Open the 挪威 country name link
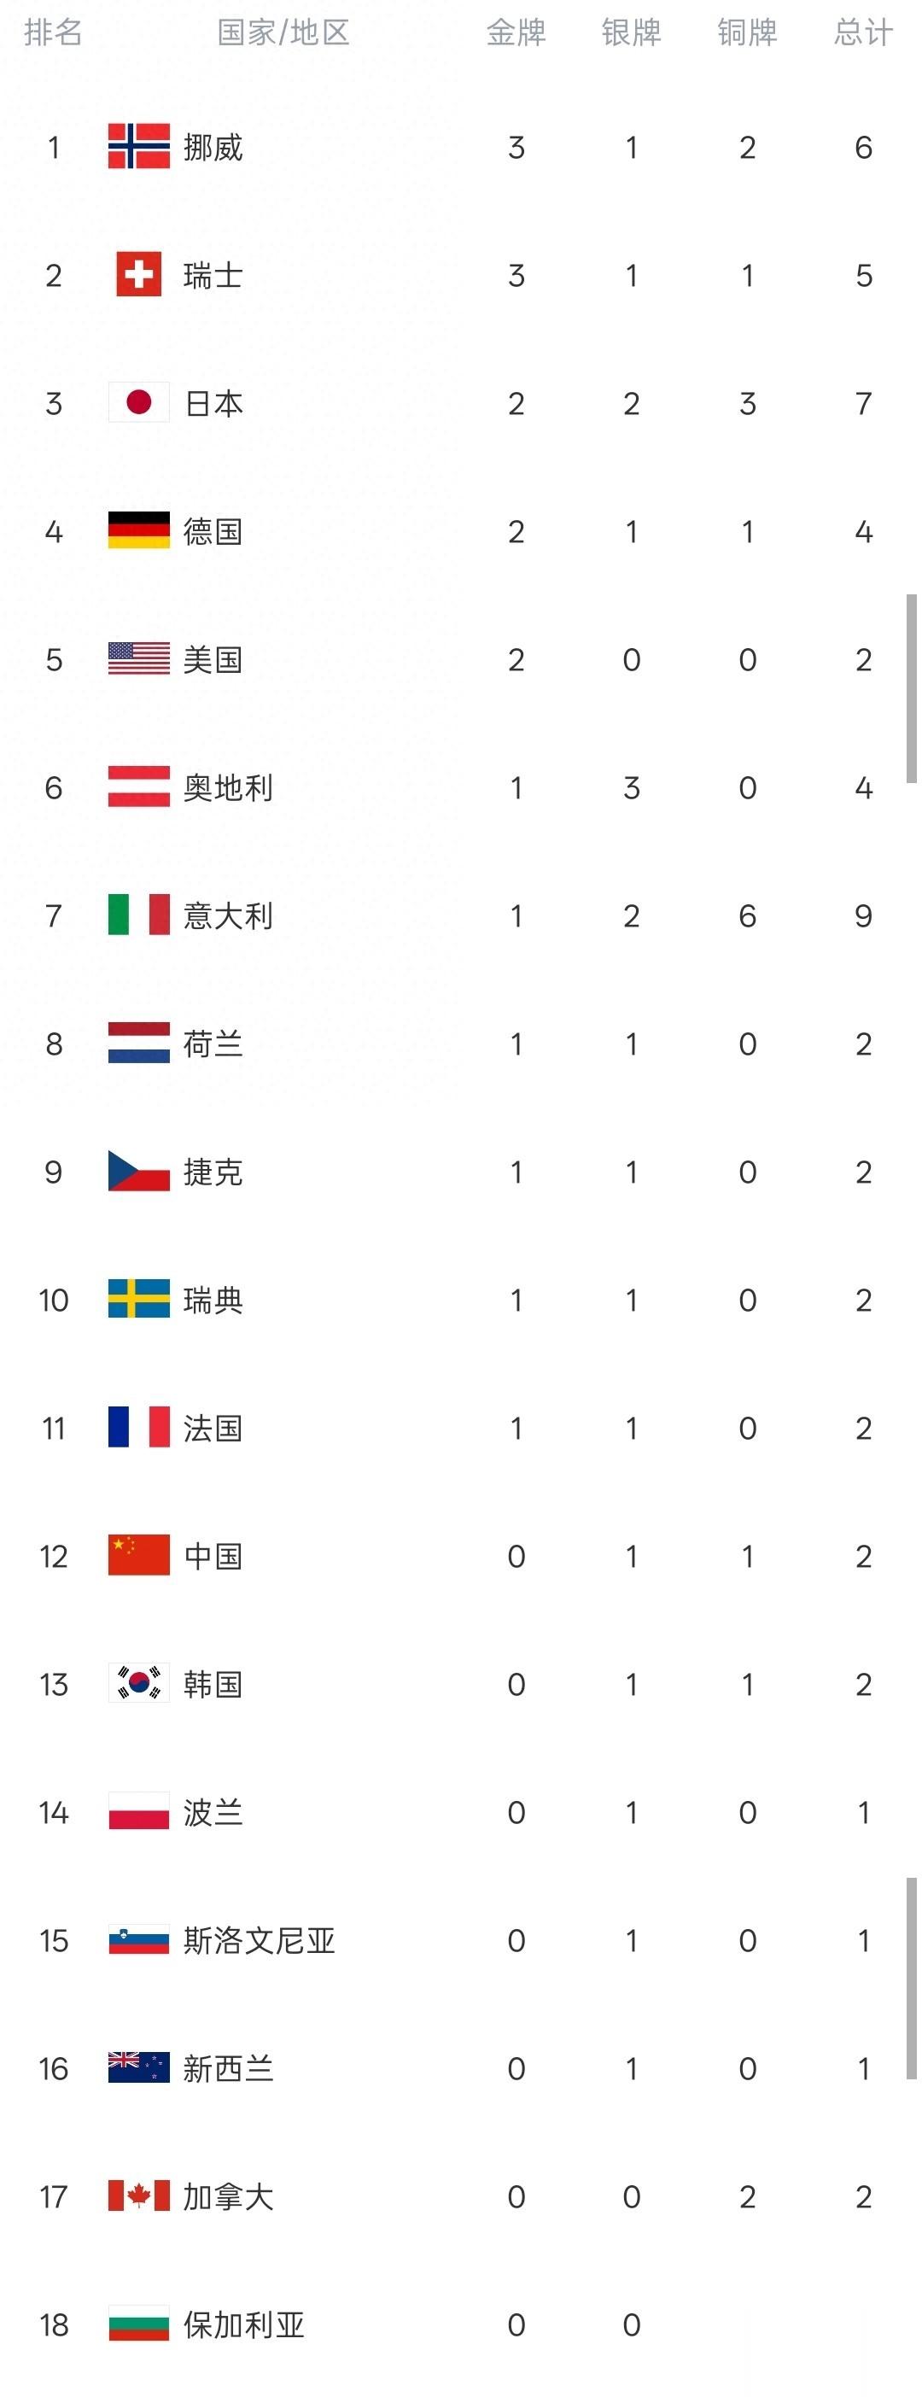Screen dimensions: 922x2397 click(x=213, y=147)
